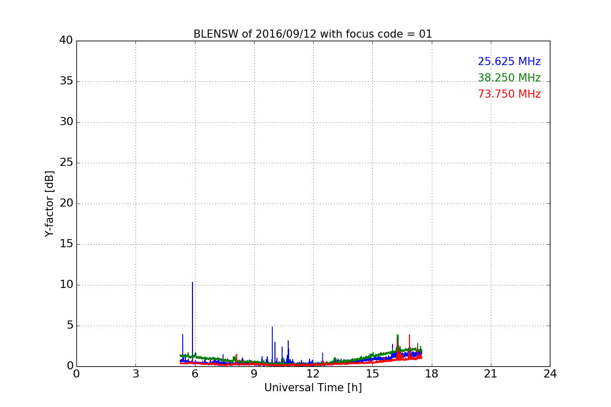Click the x-axis tick label 15

372,374
